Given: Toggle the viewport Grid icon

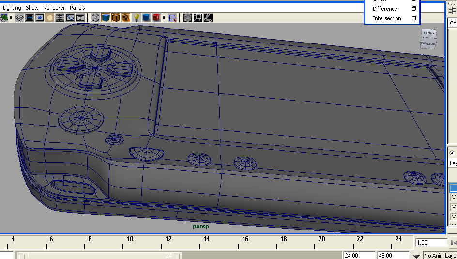Looking at the screenshot, I should click(x=19, y=18).
